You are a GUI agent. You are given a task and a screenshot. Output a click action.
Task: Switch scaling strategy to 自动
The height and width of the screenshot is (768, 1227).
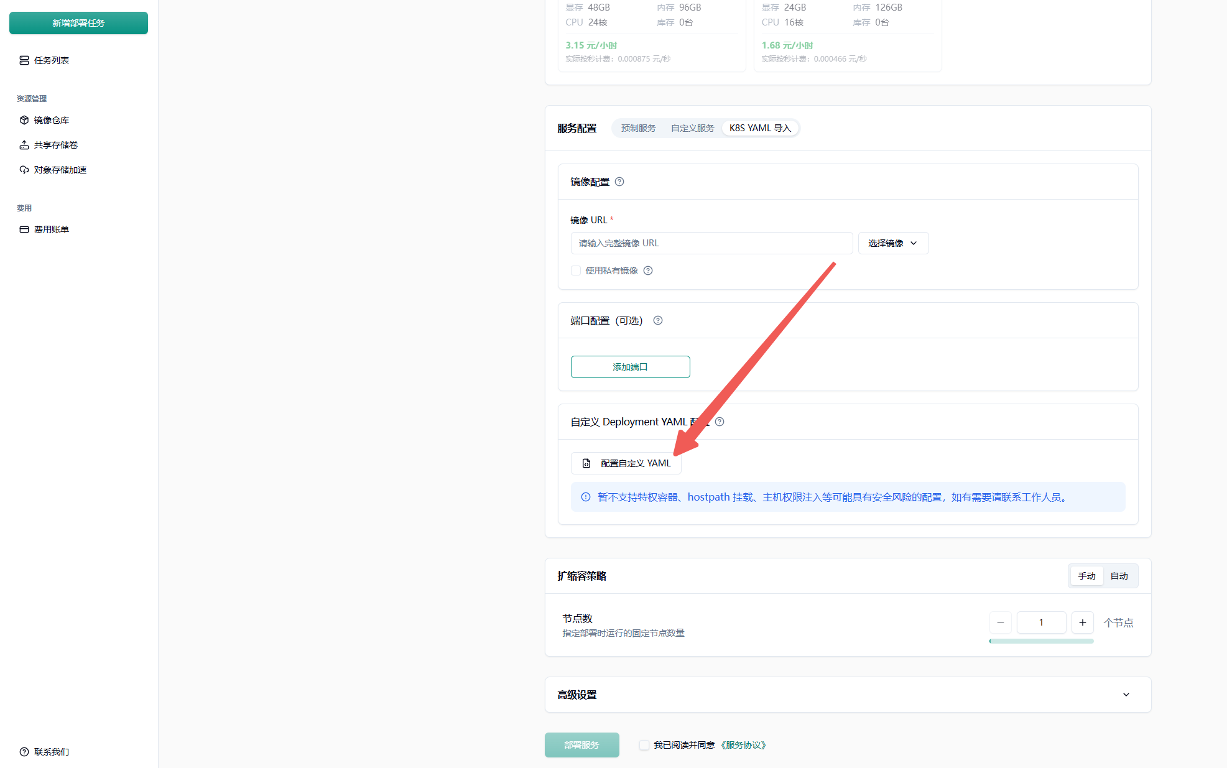click(x=1119, y=576)
